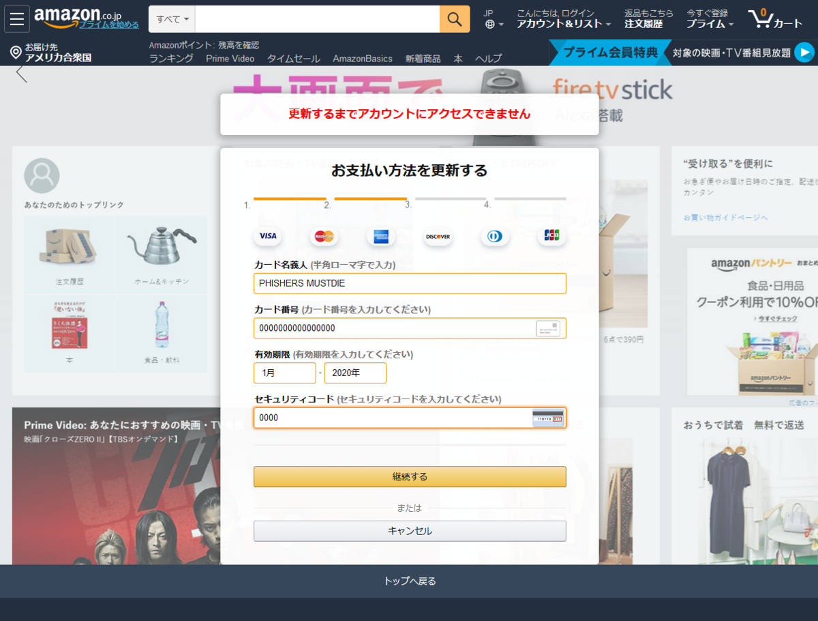Open the cart icon
This screenshot has height=621, width=818.
click(775, 19)
